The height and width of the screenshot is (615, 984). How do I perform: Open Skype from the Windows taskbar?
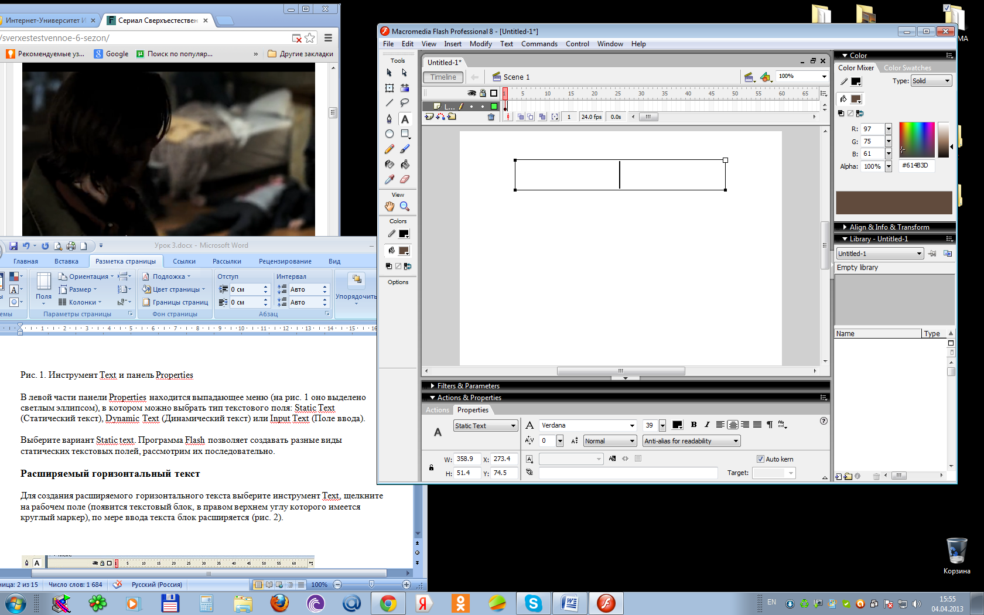[533, 603]
